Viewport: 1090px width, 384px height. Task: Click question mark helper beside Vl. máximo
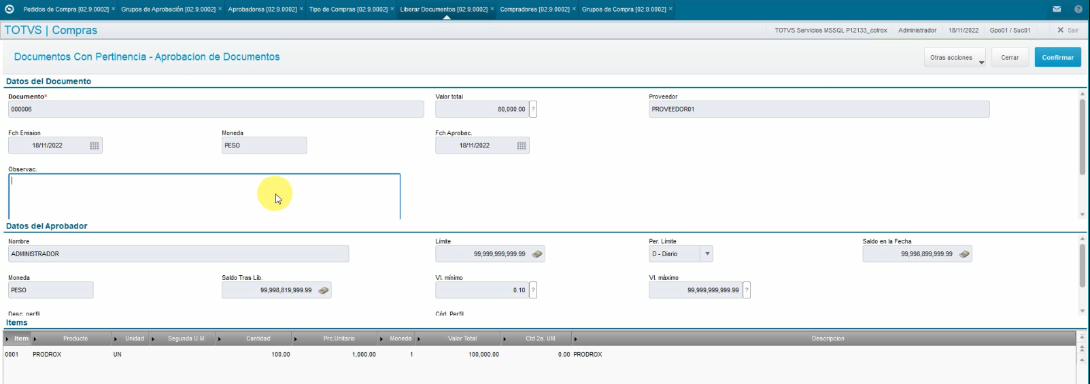pyautogui.click(x=747, y=290)
